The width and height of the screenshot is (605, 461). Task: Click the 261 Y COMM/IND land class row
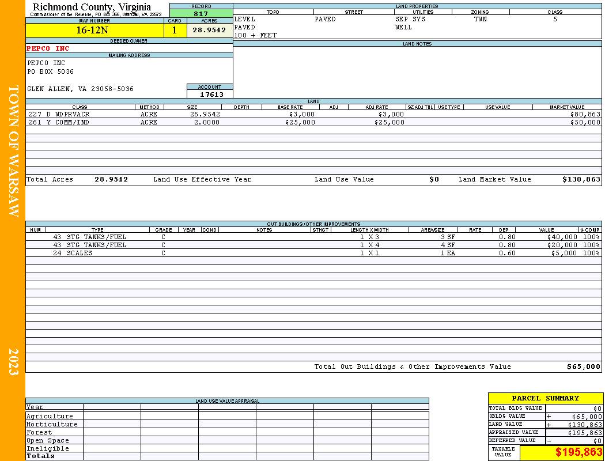(x=313, y=122)
